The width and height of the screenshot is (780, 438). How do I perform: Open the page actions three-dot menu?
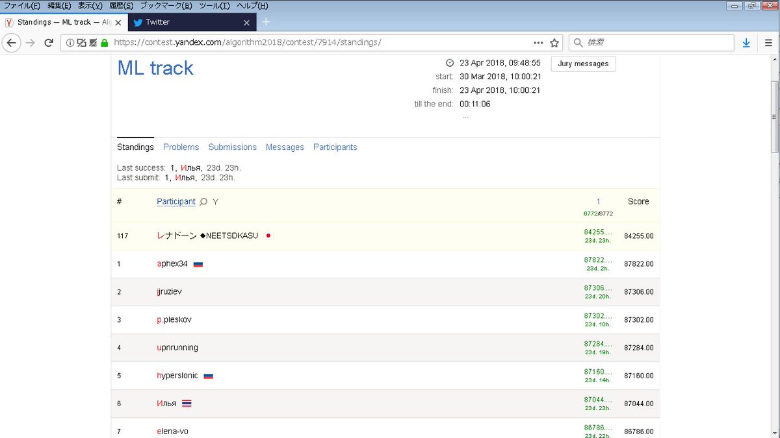538,43
